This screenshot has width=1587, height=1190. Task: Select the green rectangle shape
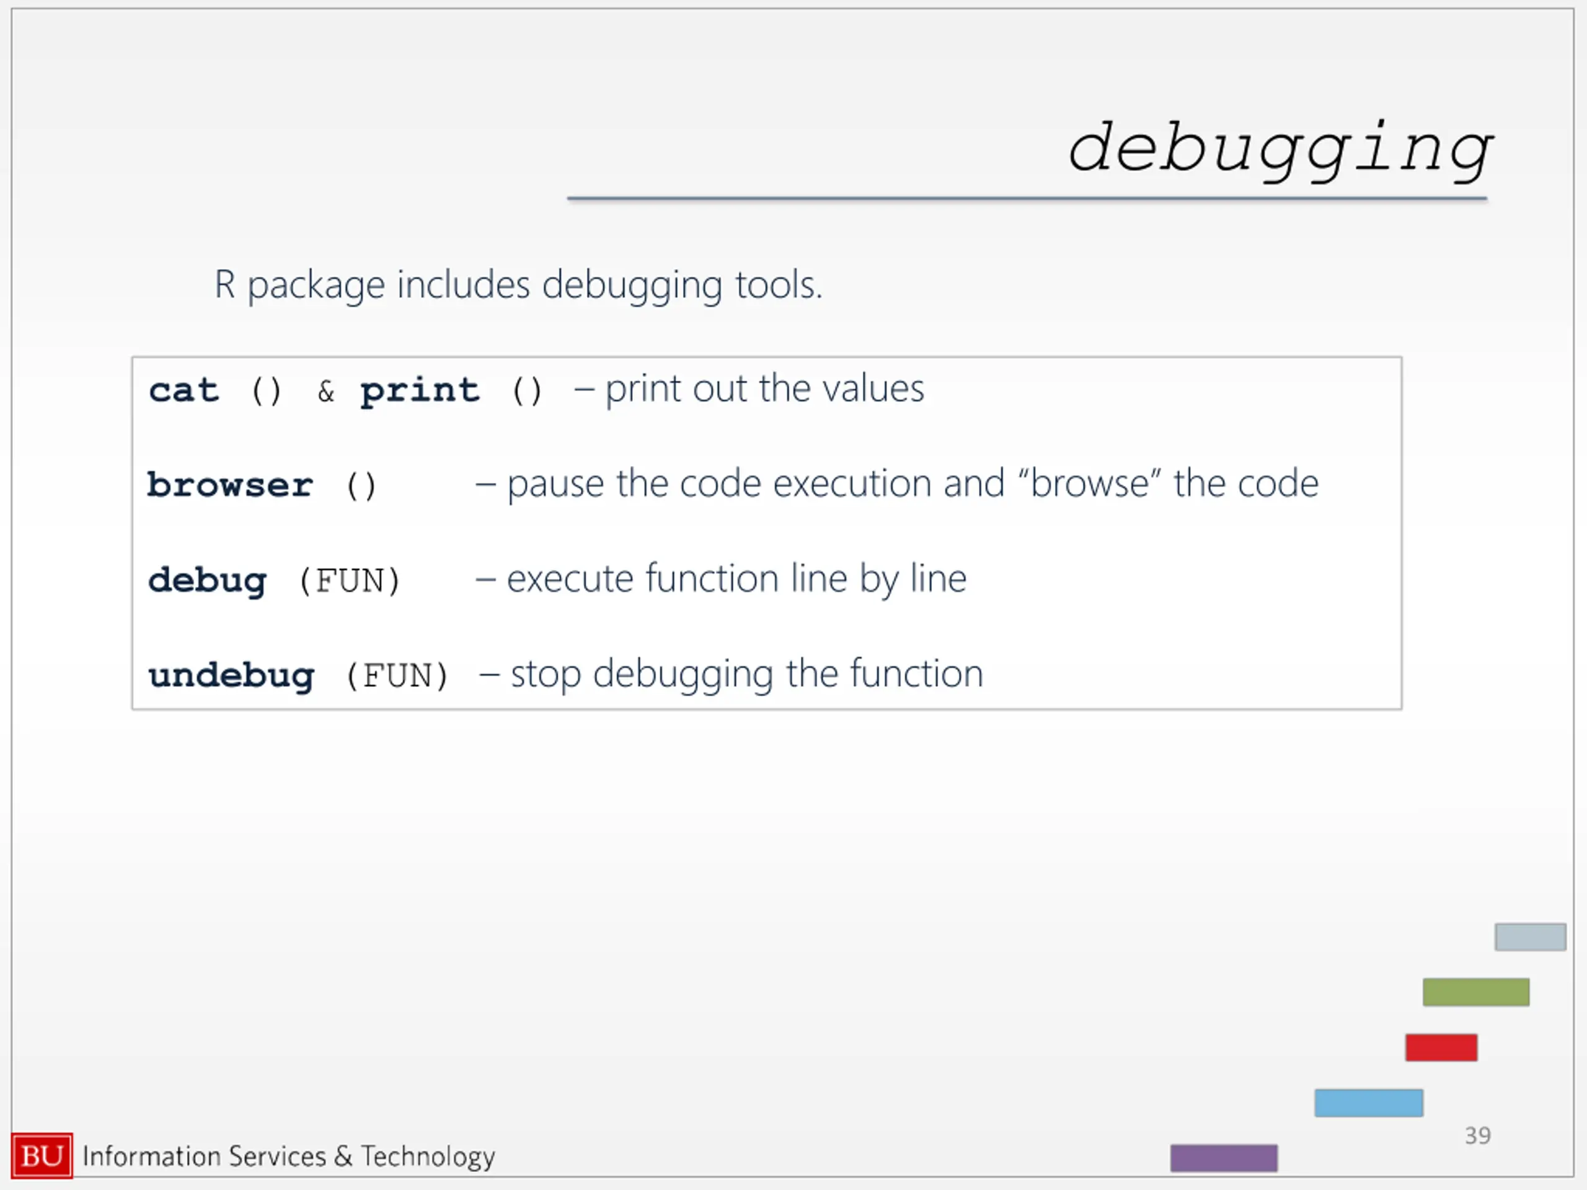pos(1476,992)
